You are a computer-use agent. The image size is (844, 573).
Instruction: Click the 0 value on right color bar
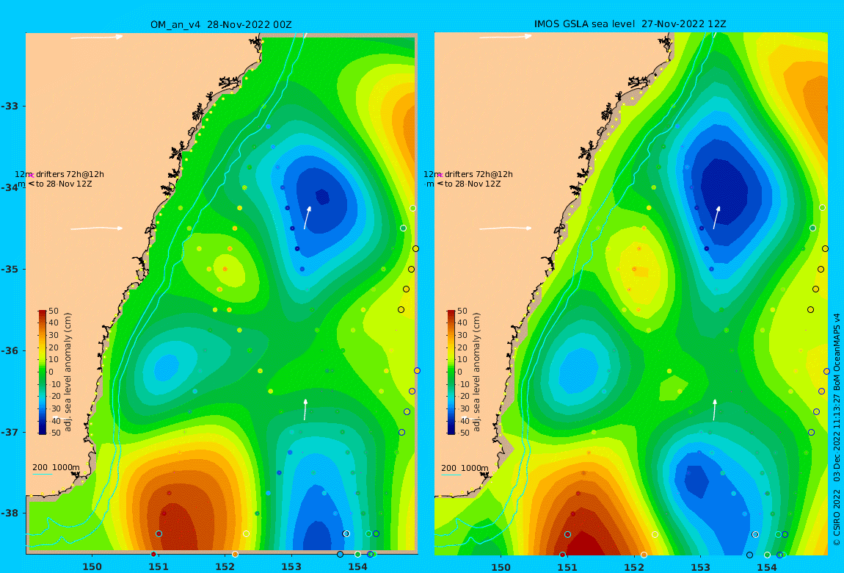pos(459,372)
